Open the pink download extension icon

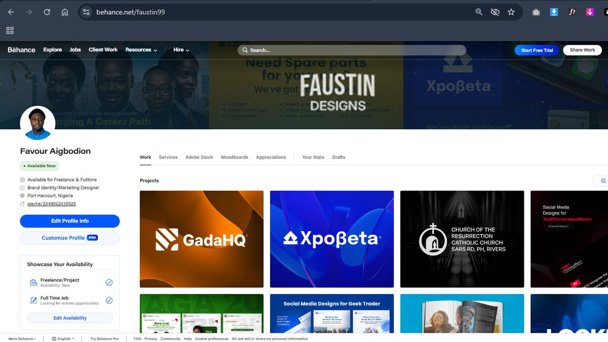(590, 12)
